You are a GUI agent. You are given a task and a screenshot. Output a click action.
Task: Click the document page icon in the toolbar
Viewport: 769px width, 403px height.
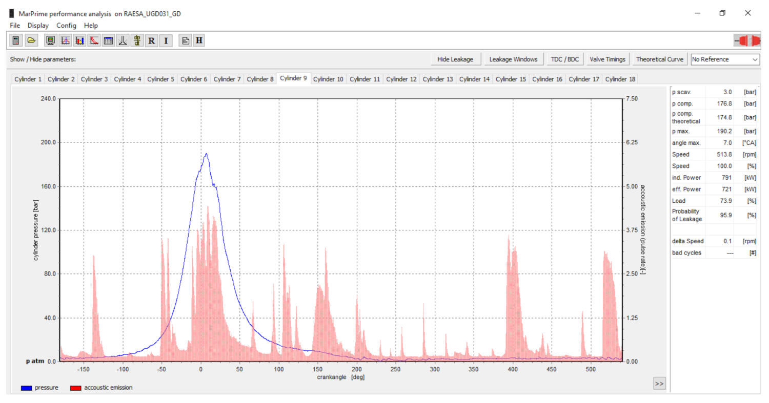tap(186, 40)
